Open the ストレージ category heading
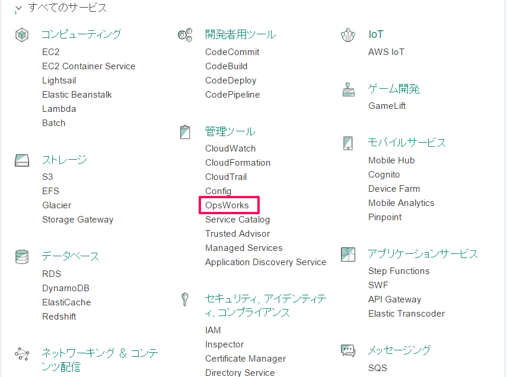The height and width of the screenshot is (377, 507). tap(65, 159)
